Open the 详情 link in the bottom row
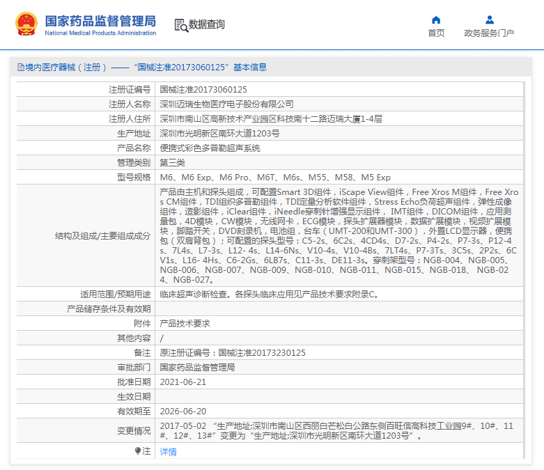 pos(168,452)
